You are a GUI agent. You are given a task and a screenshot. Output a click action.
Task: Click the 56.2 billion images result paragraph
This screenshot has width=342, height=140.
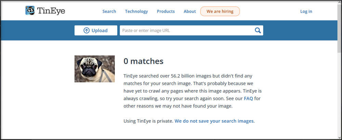tap(192, 91)
